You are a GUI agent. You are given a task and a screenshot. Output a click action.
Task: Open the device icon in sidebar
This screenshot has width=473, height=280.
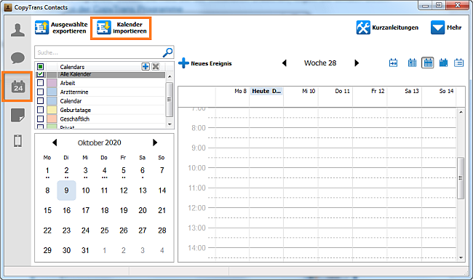coord(17,141)
